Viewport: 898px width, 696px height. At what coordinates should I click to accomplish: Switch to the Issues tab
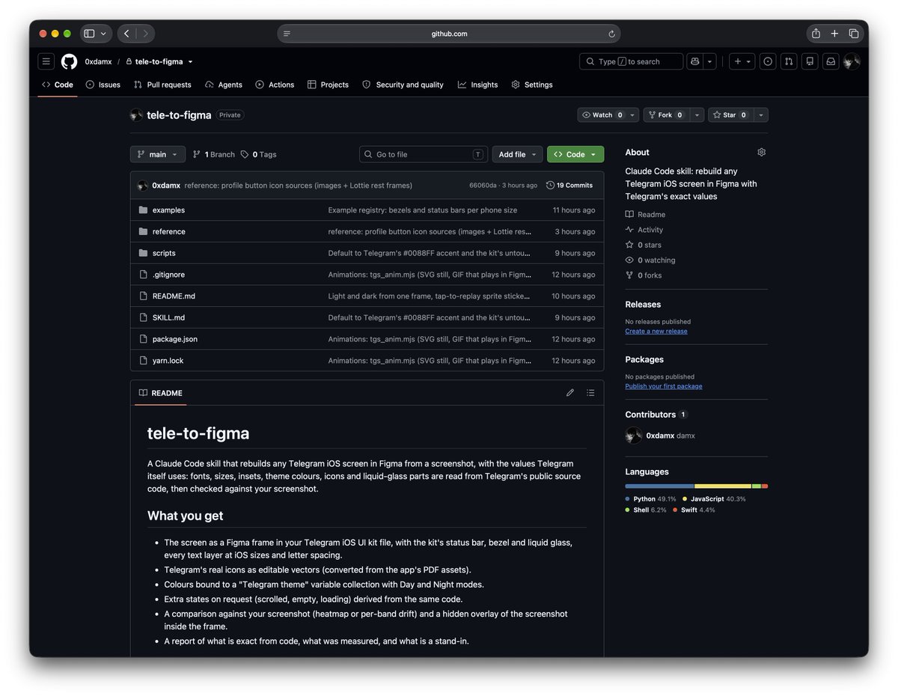[103, 85]
